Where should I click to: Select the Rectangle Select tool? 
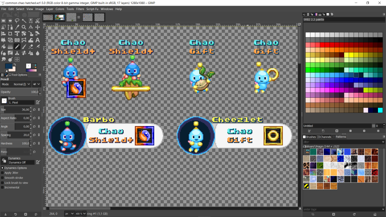(x=3, y=21)
